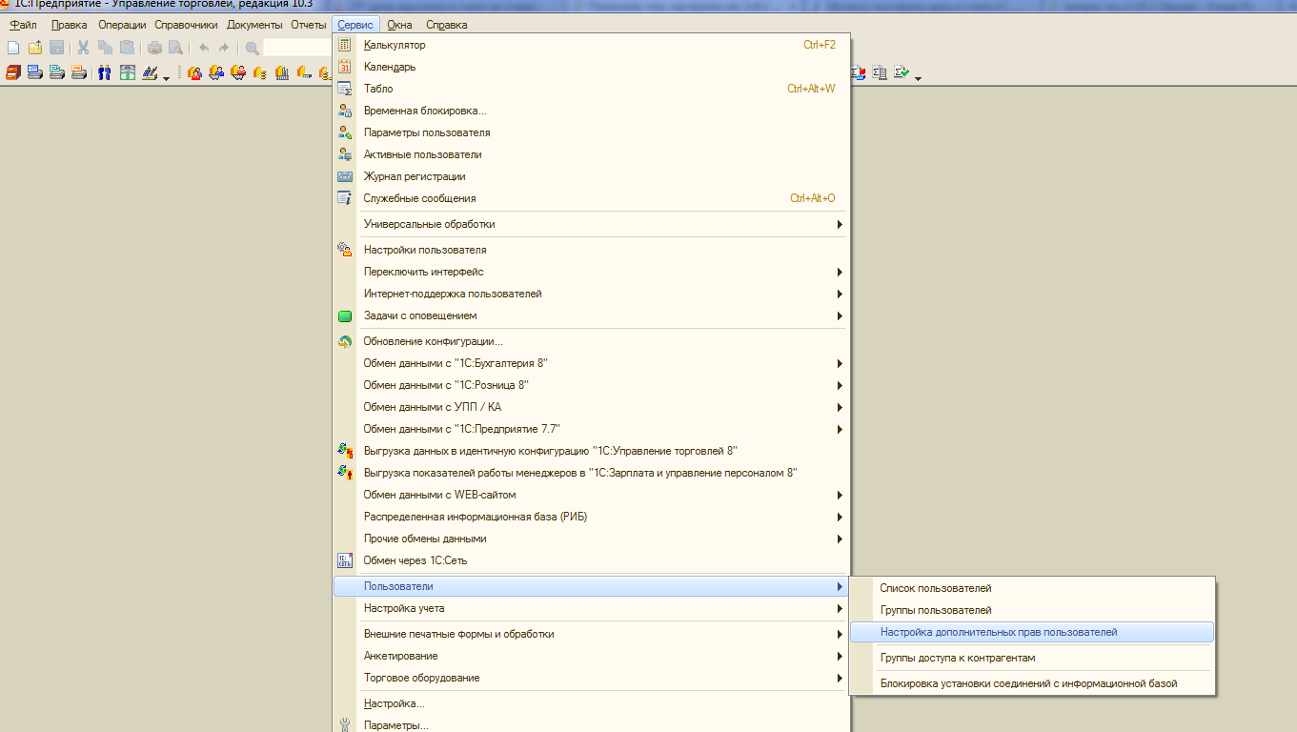Expand the Торговое оборудование submenu
The height and width of the screenshot is (732, 1297).
[x=840, y=678]
